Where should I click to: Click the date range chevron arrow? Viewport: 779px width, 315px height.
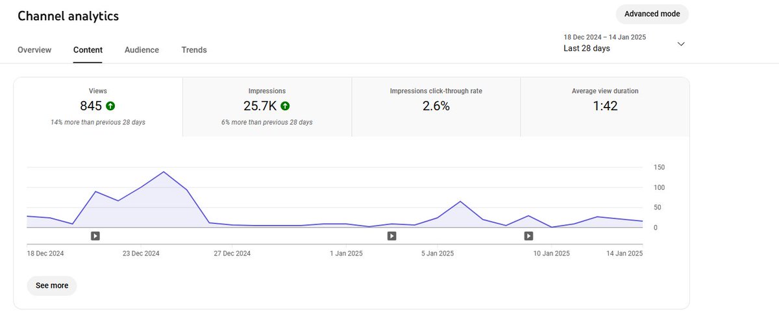681,44
